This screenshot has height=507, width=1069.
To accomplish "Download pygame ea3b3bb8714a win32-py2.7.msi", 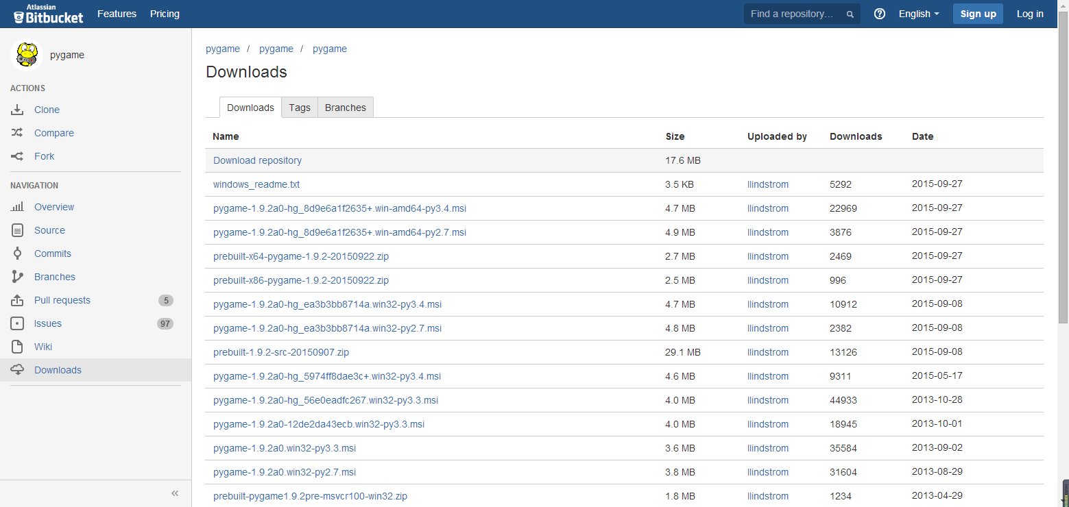I will 327,328.
